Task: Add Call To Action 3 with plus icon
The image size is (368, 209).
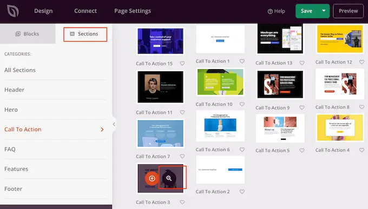Action: 152,178
